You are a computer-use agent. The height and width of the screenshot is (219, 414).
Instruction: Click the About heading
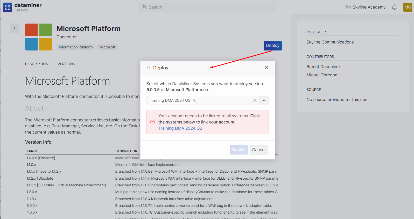pos(34,108)
